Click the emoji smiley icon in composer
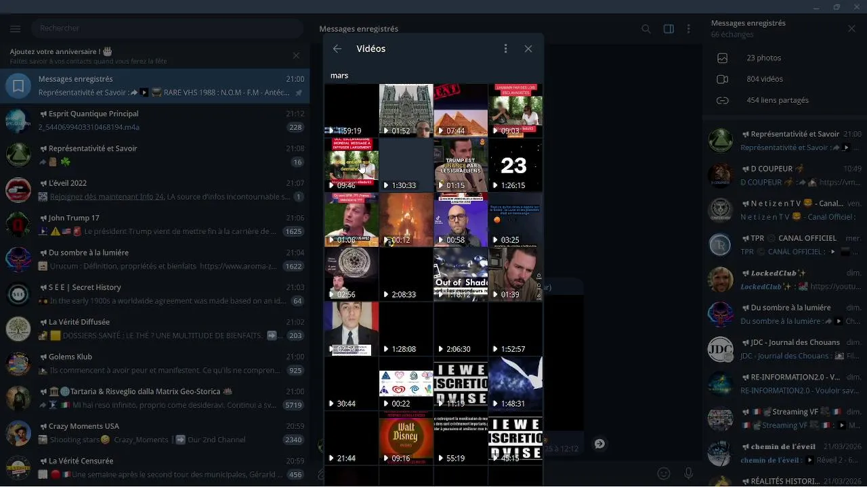 [x=664, y=473]
